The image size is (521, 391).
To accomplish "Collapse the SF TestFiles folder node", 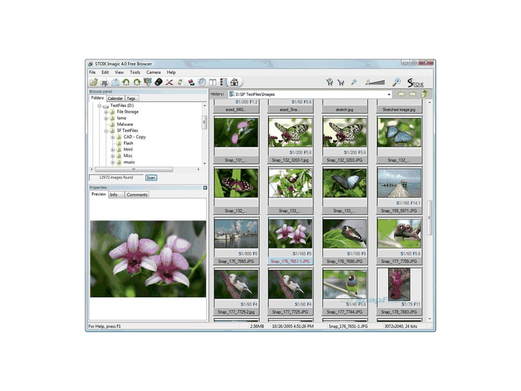I will 106,131.
